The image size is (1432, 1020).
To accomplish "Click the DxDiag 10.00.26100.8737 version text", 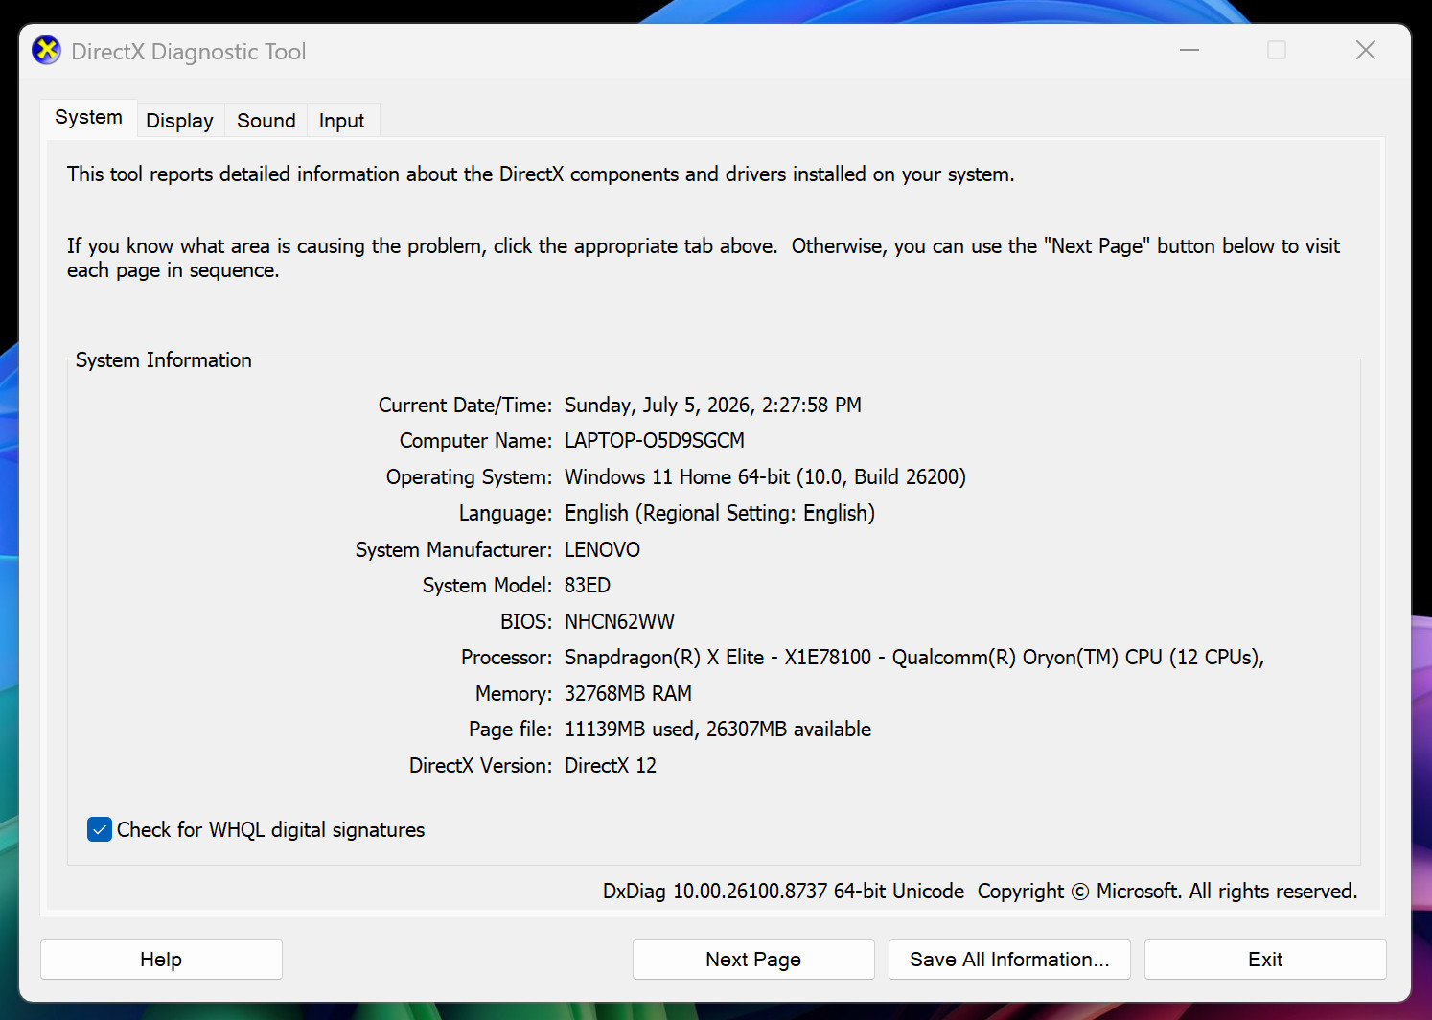I will coord(783,892).
